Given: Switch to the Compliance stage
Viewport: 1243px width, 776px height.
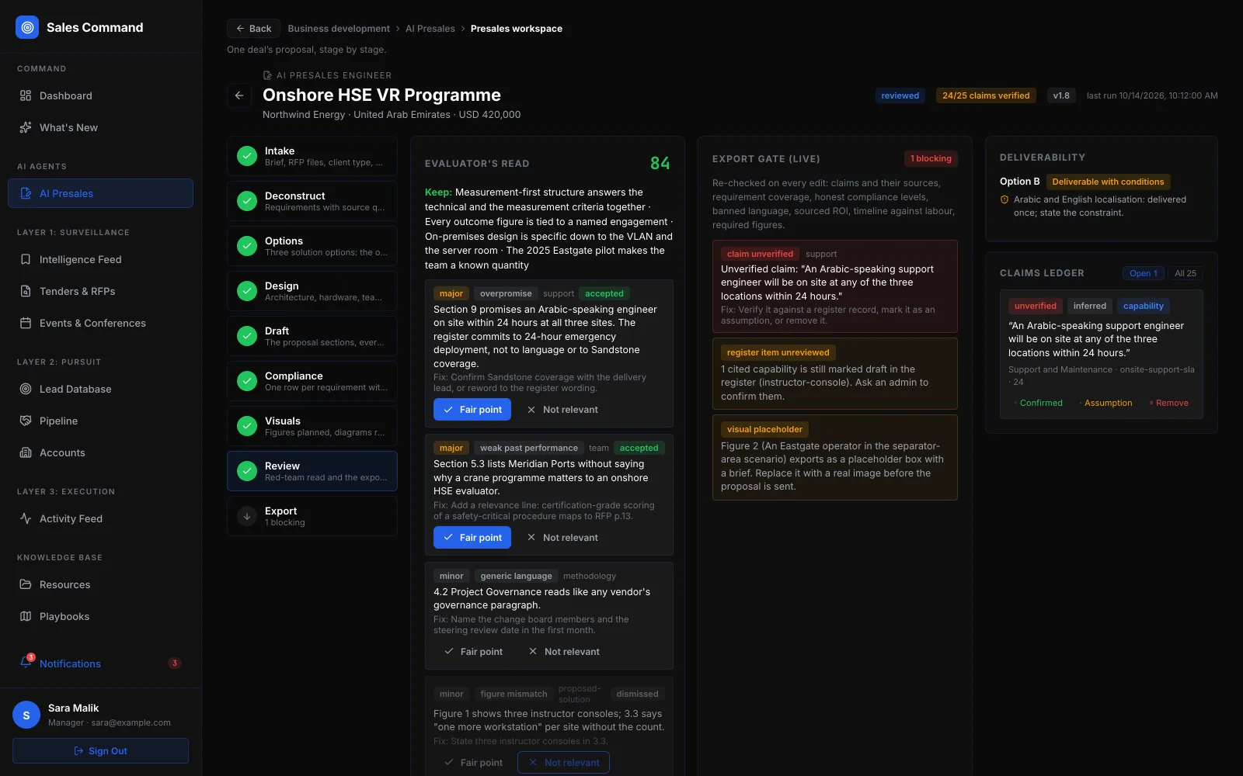Looking at the screenshot, I should pos(312,381).
